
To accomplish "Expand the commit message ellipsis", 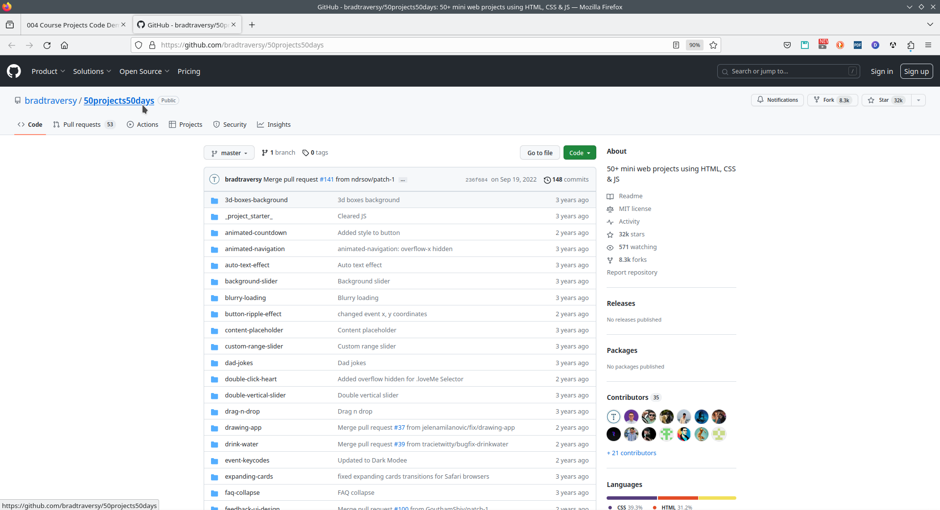I will click(403, 180).
